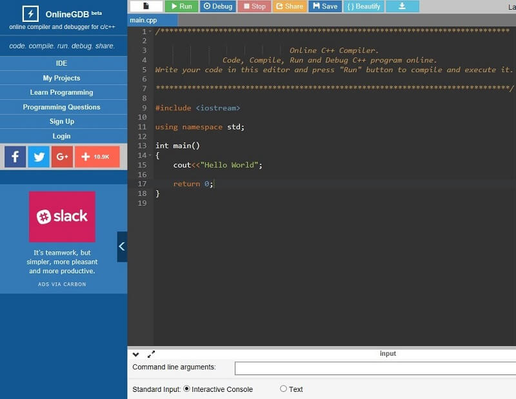Image resolution: width=516 pixels, height=399 pixels.
Task: Click the 'int main()' code line
Action: [x=177, y=146]
